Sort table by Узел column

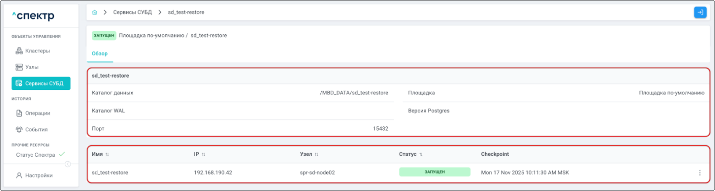(317, 154)
